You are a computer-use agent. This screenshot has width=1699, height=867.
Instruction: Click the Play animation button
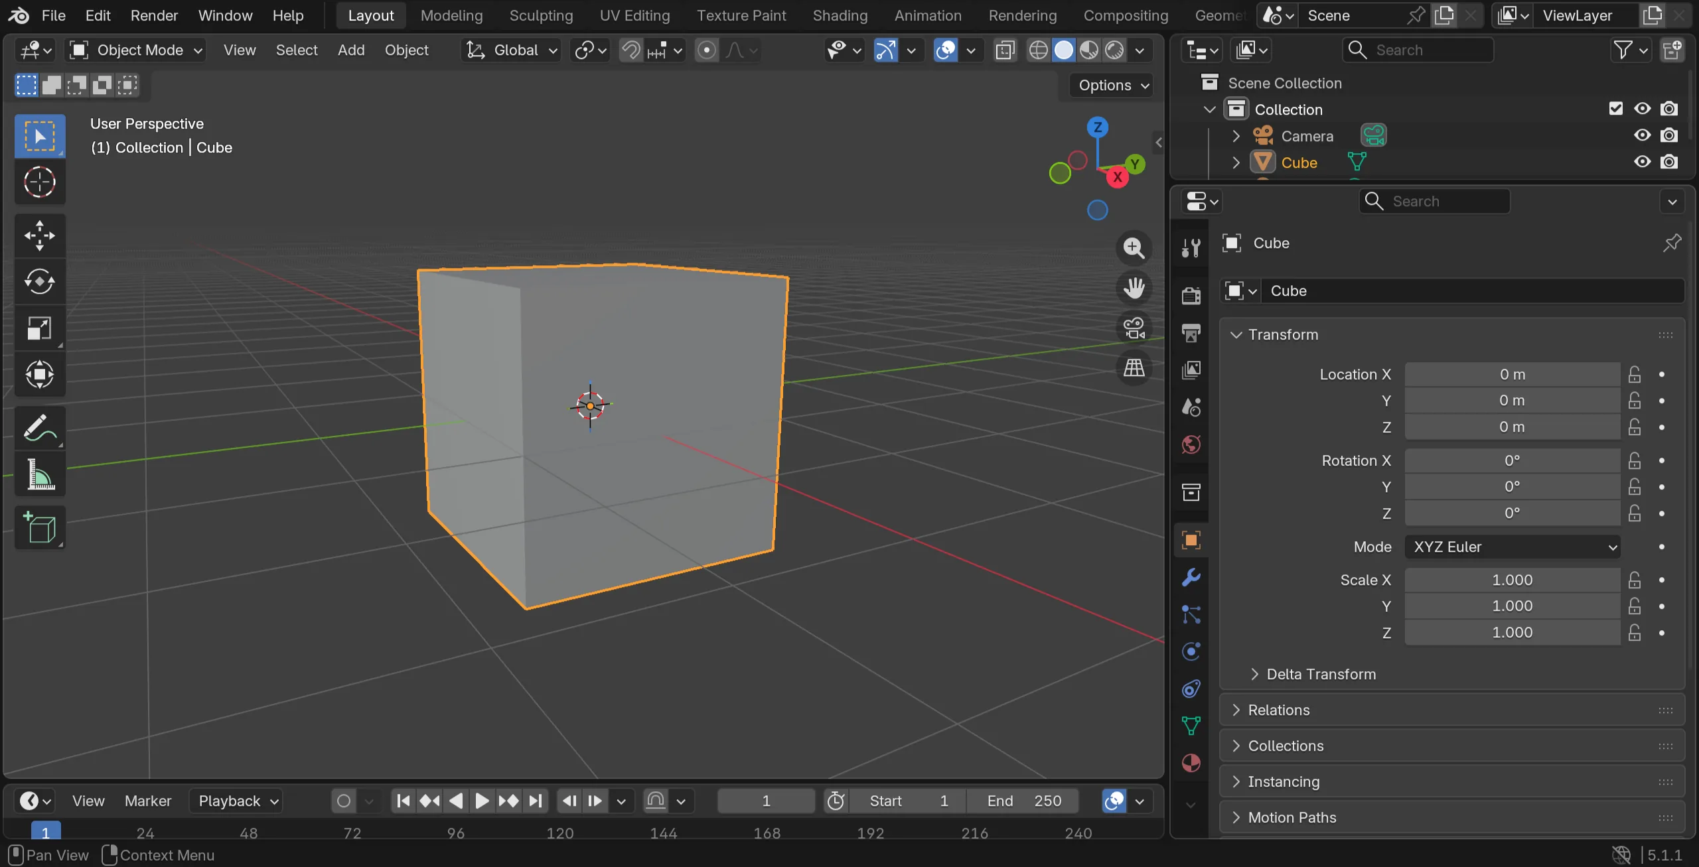[482, 801]
